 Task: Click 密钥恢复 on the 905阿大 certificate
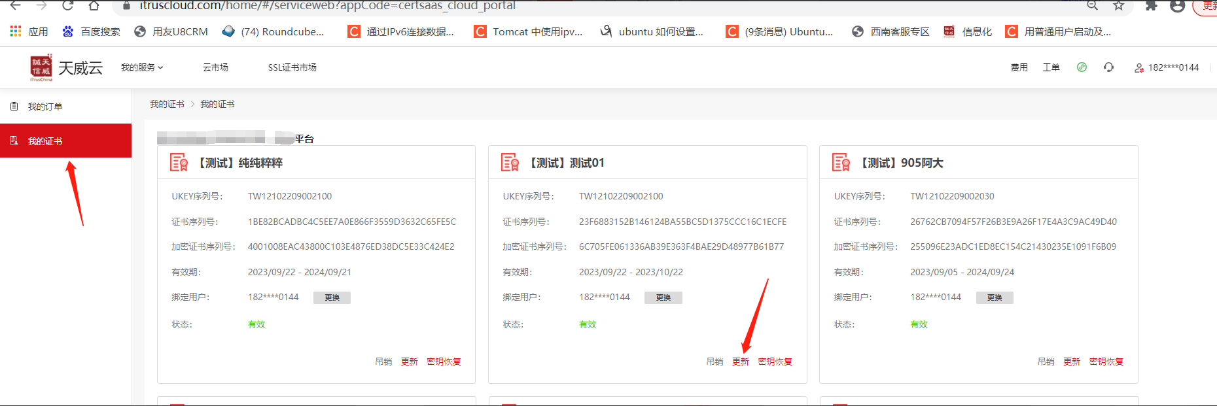(x=1106, y=362)
